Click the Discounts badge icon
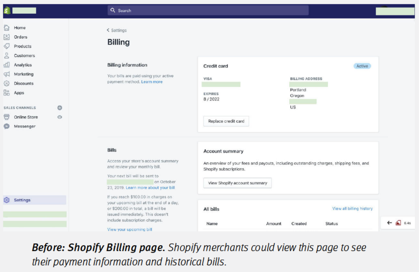 coord(6,83)
